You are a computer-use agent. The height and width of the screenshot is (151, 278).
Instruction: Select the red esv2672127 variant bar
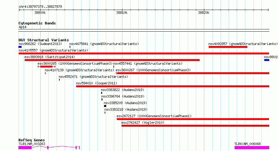(x=193, y=119)
